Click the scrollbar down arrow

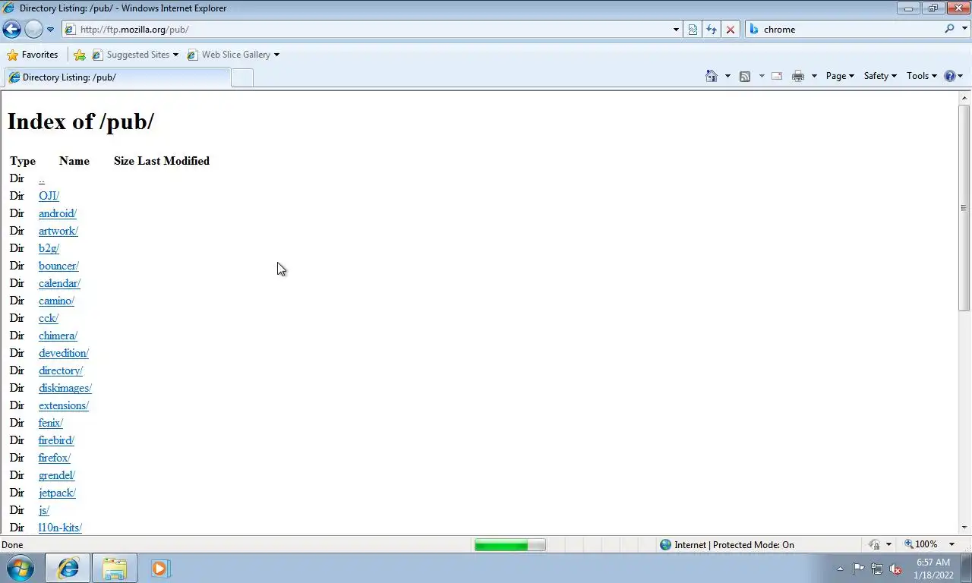click(x=964, y=528)
